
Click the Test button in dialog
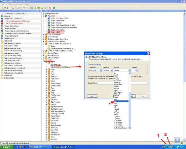coord(92,96)
